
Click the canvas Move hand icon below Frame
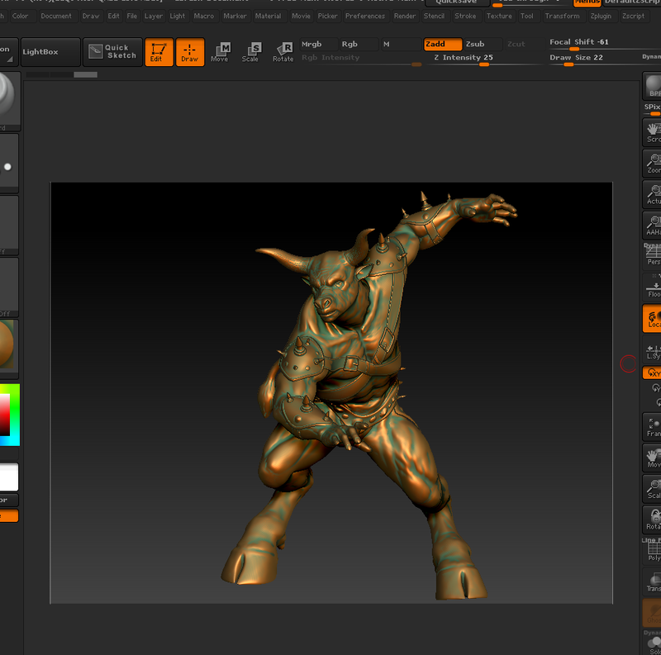click(652, 458)
